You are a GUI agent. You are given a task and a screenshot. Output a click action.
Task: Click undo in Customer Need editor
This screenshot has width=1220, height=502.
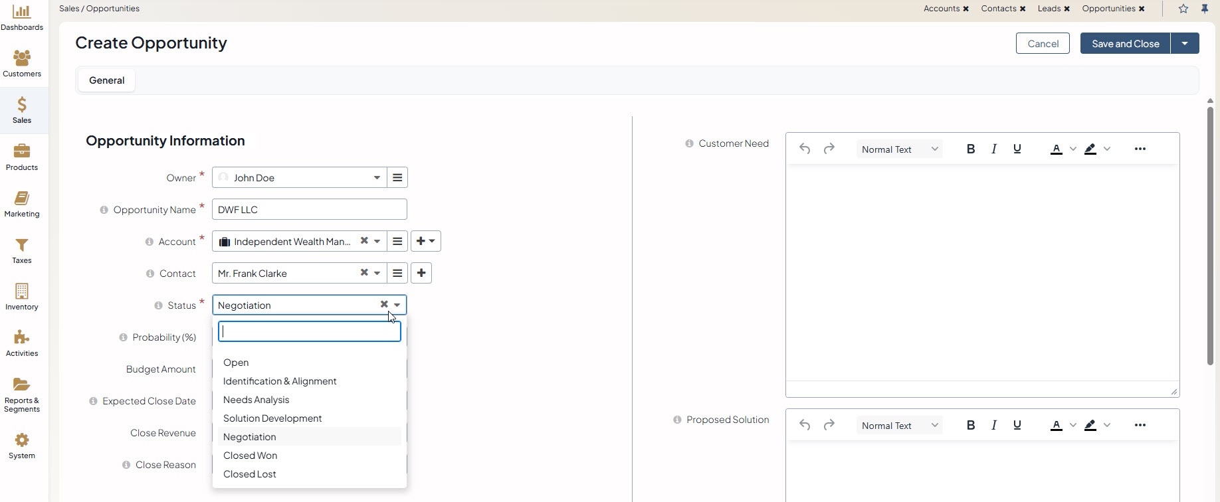pyautogui.click(x=805, y=149)
